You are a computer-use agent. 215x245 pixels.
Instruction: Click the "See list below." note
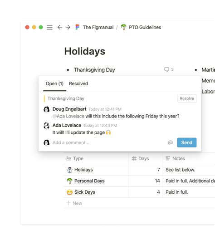point(181,170)
